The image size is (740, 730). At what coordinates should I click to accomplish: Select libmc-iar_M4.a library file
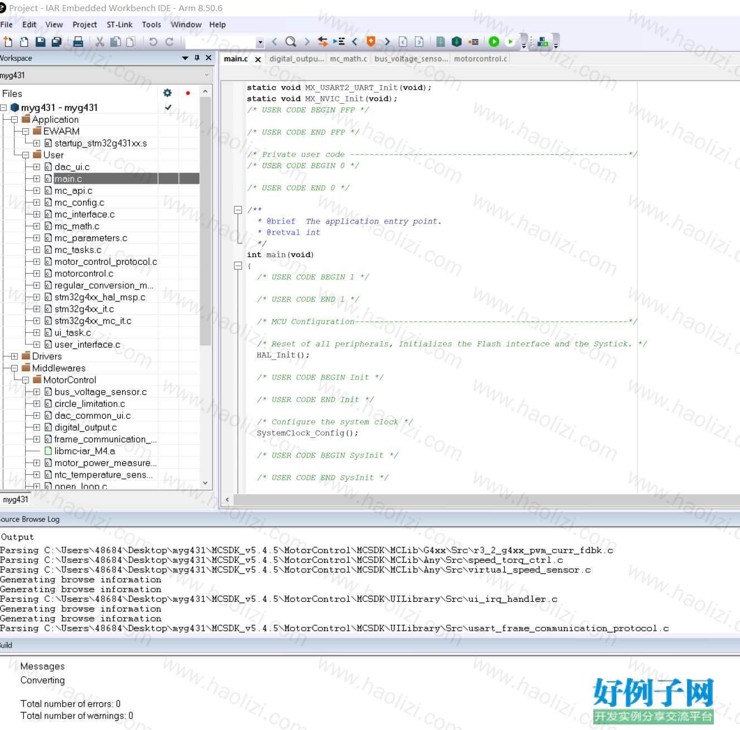tap(85, 451)
